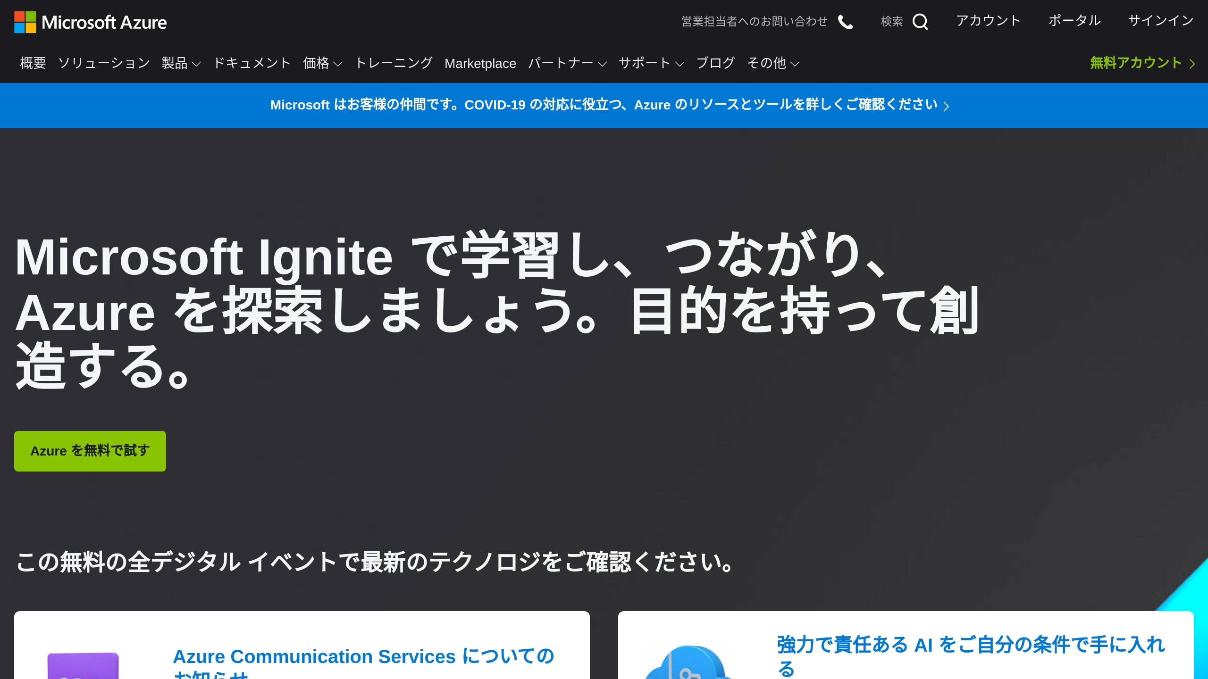Click the purple Communication Services card icon
The image size is (1208, 679).
(83, 665)
